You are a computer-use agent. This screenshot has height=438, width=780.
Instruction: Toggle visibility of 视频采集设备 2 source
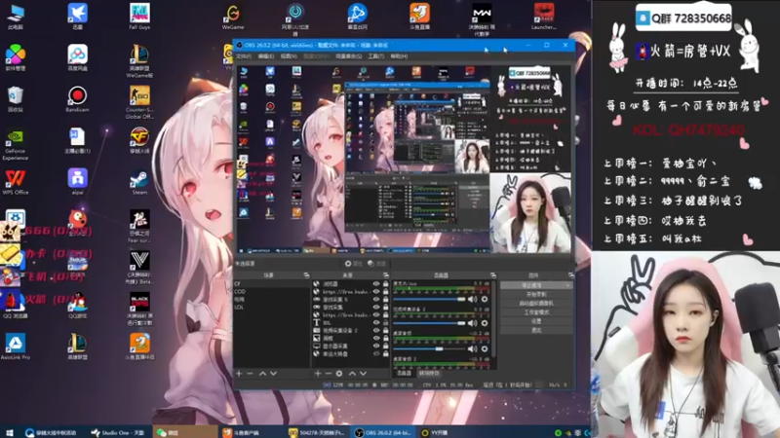[x=376, y=330]
